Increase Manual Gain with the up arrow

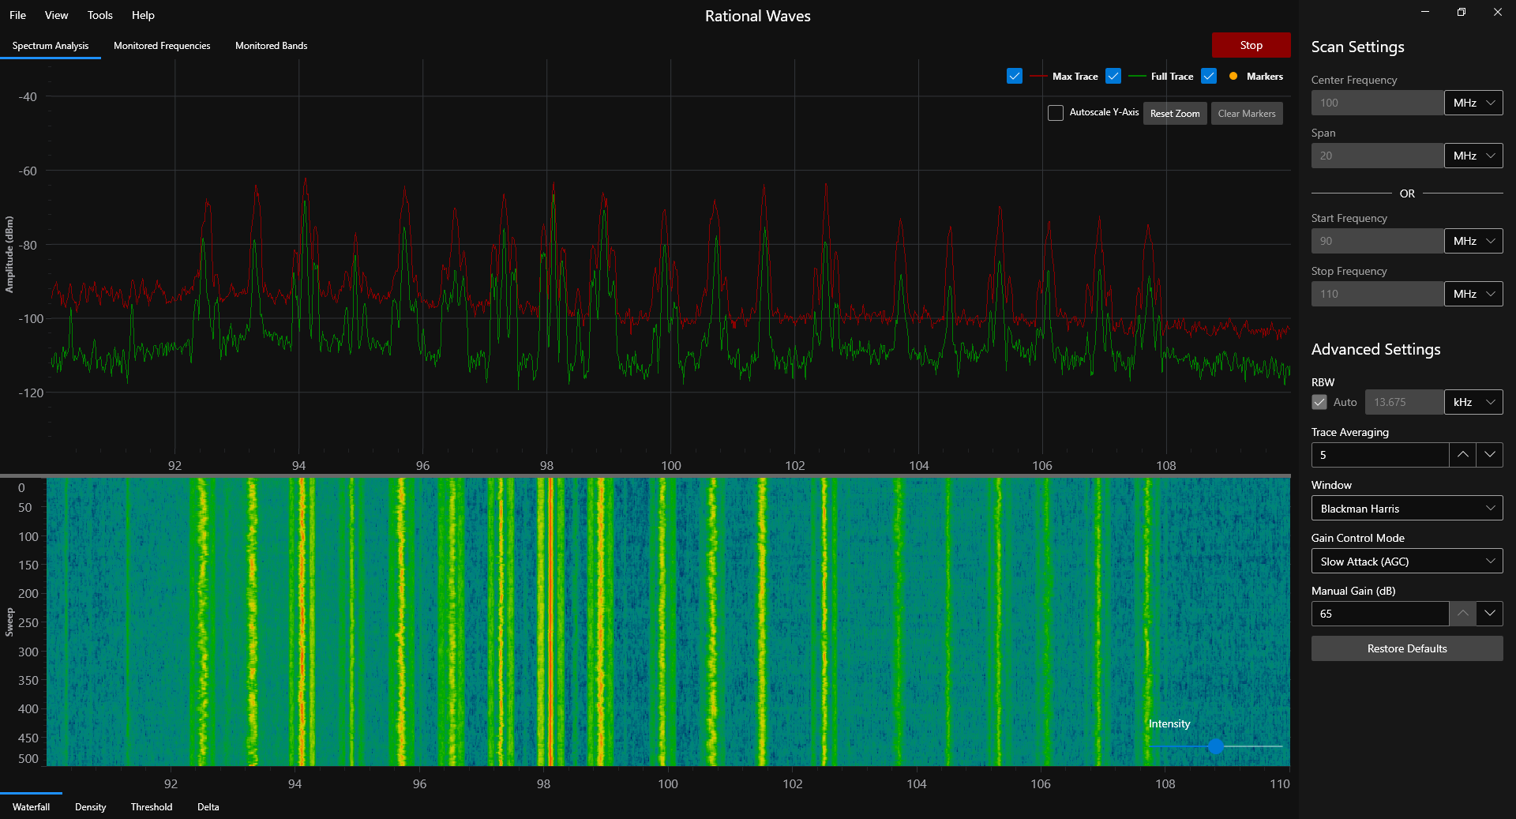point(1463,614)
